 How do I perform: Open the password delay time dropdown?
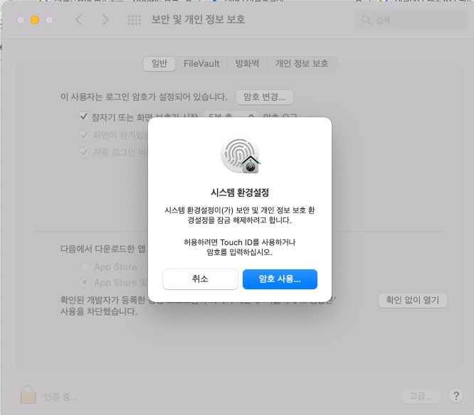(x=231, y=115)
